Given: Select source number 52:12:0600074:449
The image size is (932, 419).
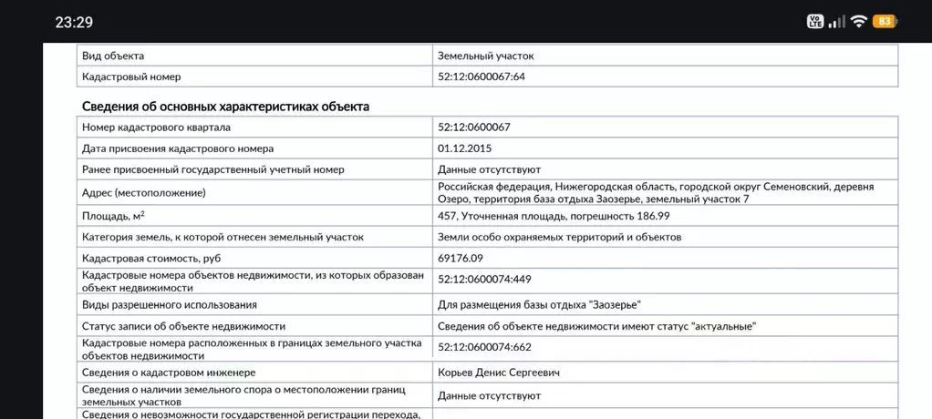Looking at the screenshot, I should click(x=484, y=280).
